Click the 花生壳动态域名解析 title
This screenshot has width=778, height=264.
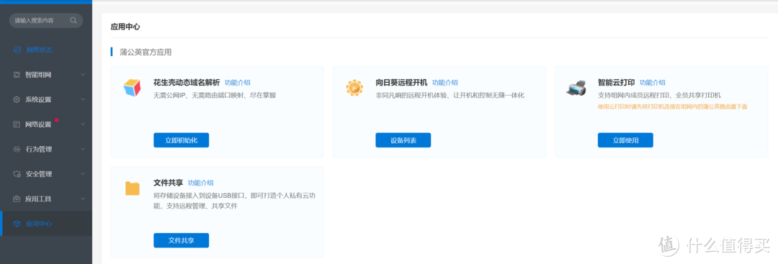(187, 83)
